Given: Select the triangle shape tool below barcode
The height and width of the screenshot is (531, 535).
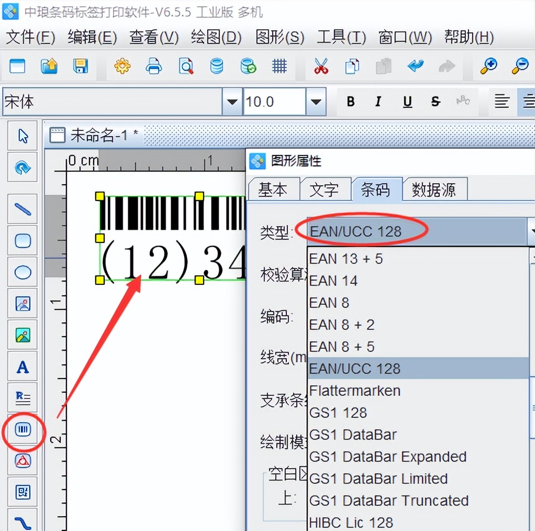Looking at the screenshot, I should coord(23,461).
